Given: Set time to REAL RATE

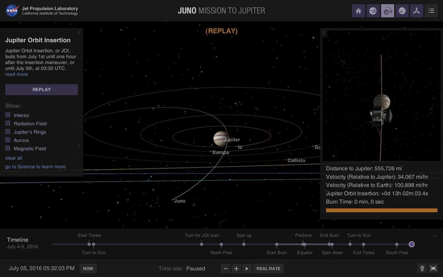Looking at the screenshot, I should [x=268, y=269].
